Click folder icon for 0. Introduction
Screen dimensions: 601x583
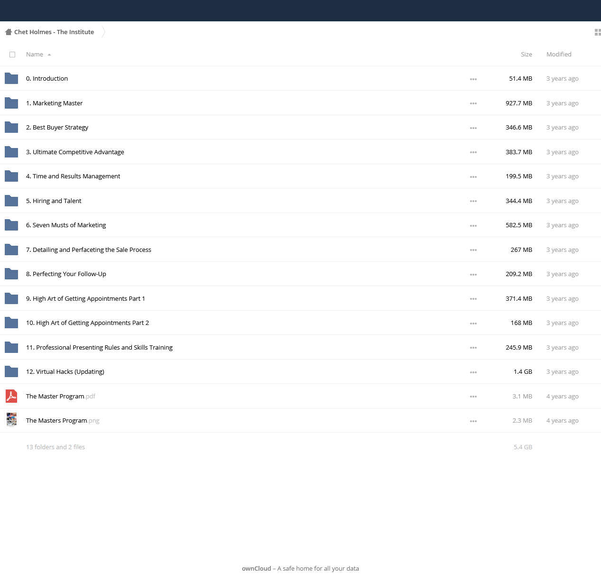click(x=11, y=78)
